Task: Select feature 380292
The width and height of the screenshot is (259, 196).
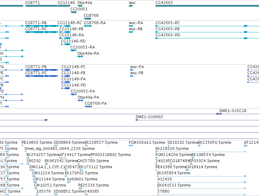Action: (x=33, y=161)
